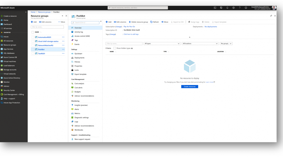Screen dimensions: 283x157
Task: Open Dashboard in left sidebar
Action: pyautogui.click(x=6, y=24)
